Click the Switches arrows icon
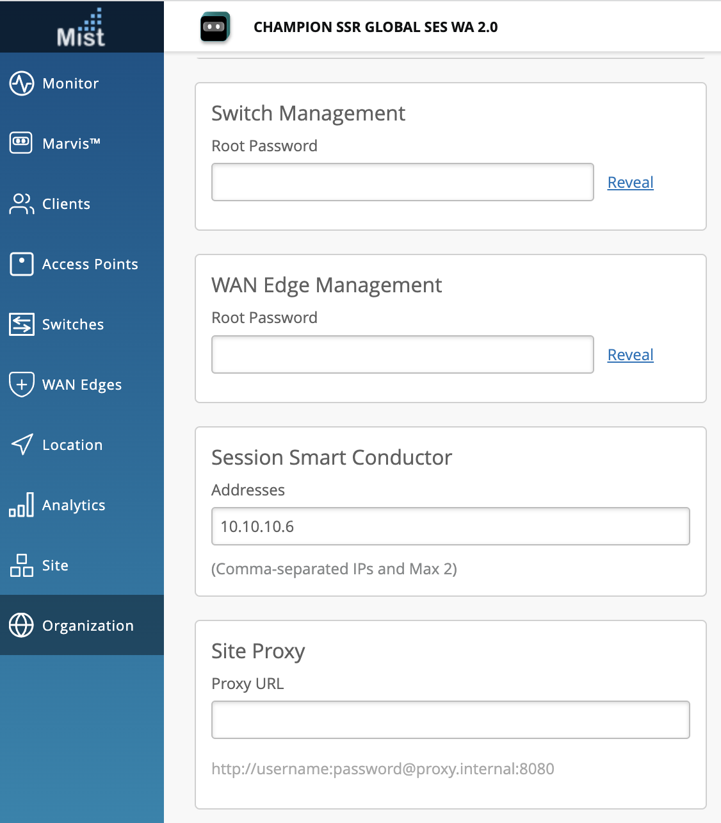This screenshot has height=823, width=721. tap(22, 324)
